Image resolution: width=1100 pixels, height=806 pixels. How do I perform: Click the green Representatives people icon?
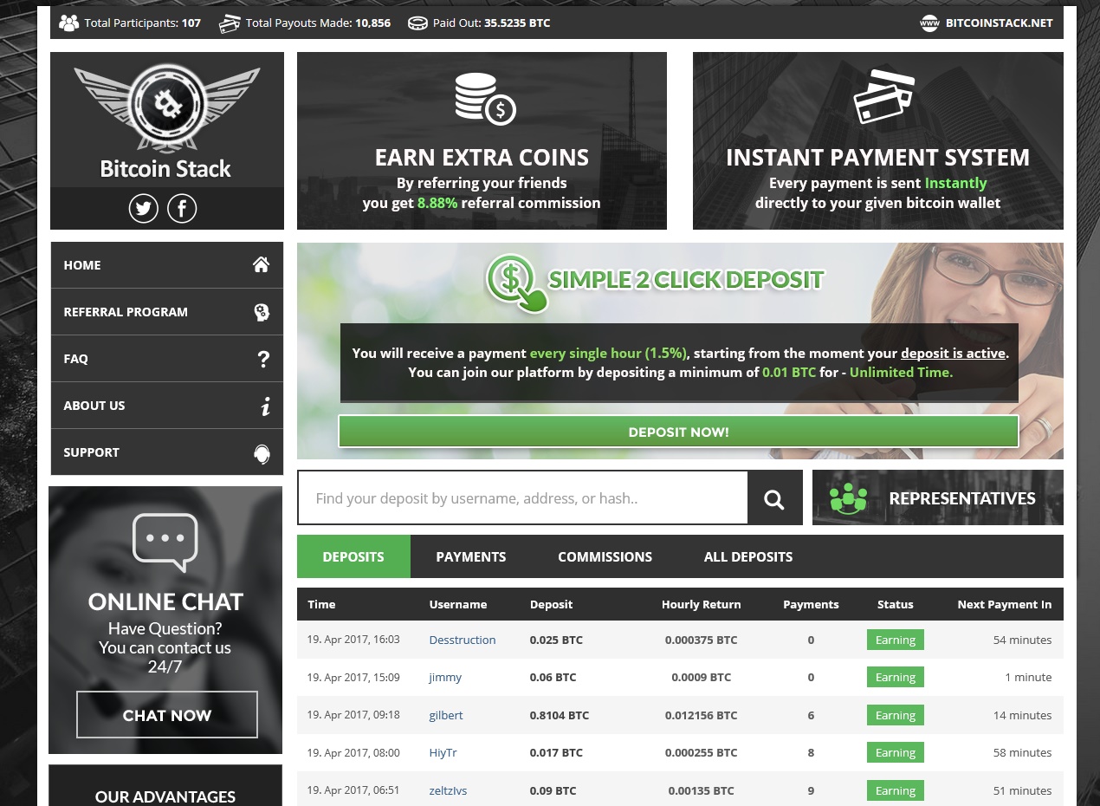(x=848, y=498)
